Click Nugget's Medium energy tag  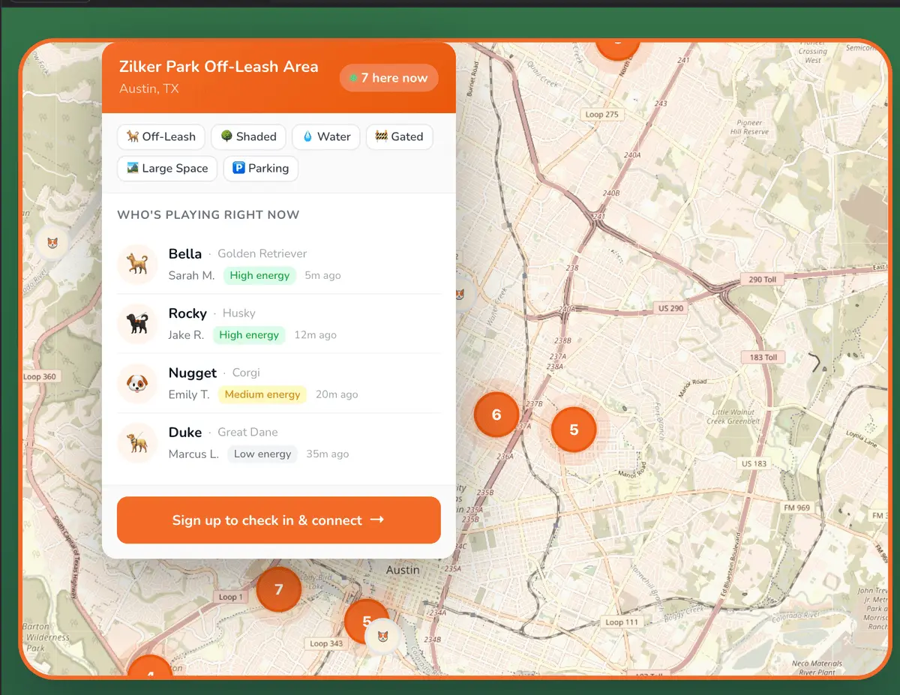click(262, 394)
